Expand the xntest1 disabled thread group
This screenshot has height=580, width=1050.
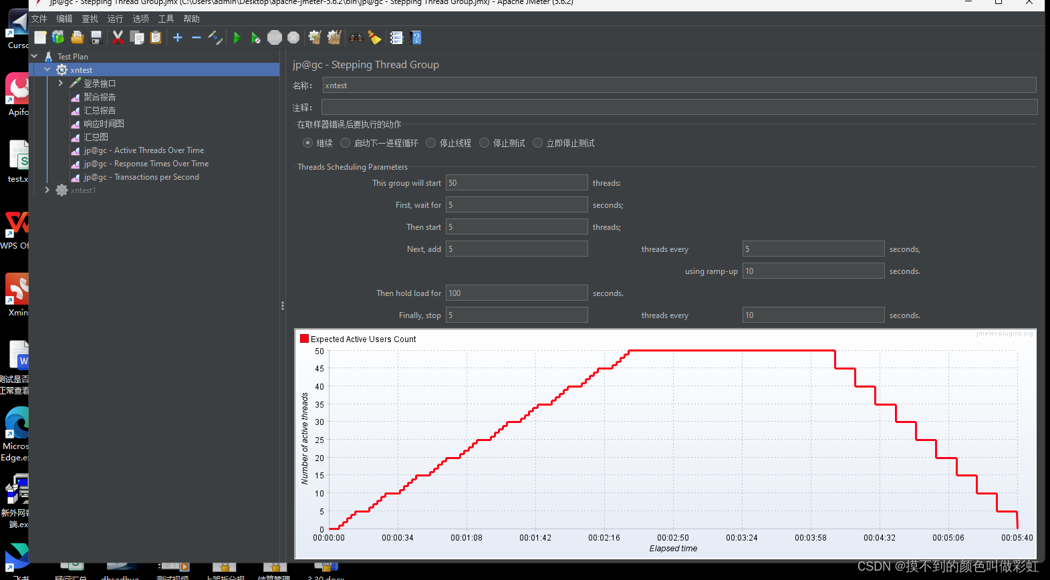47,190
